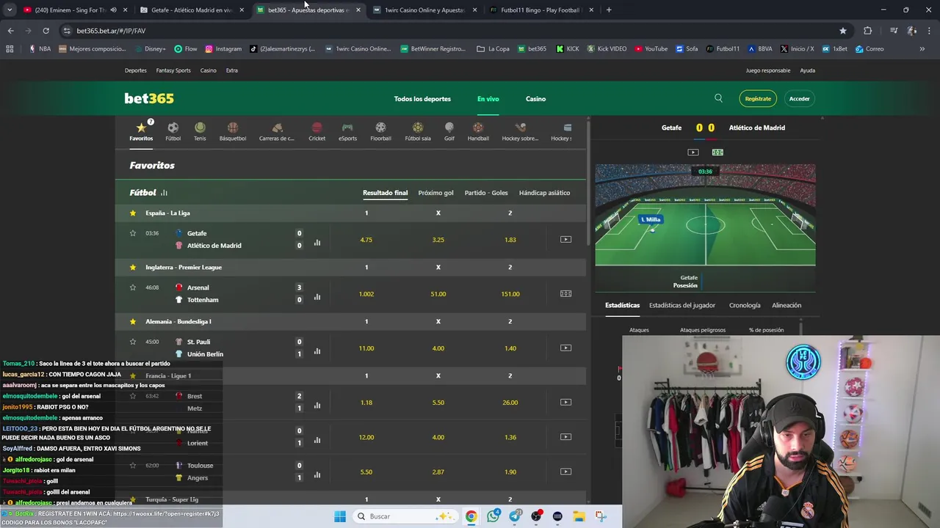Select the Próximo gol market tab

(435, 193)
